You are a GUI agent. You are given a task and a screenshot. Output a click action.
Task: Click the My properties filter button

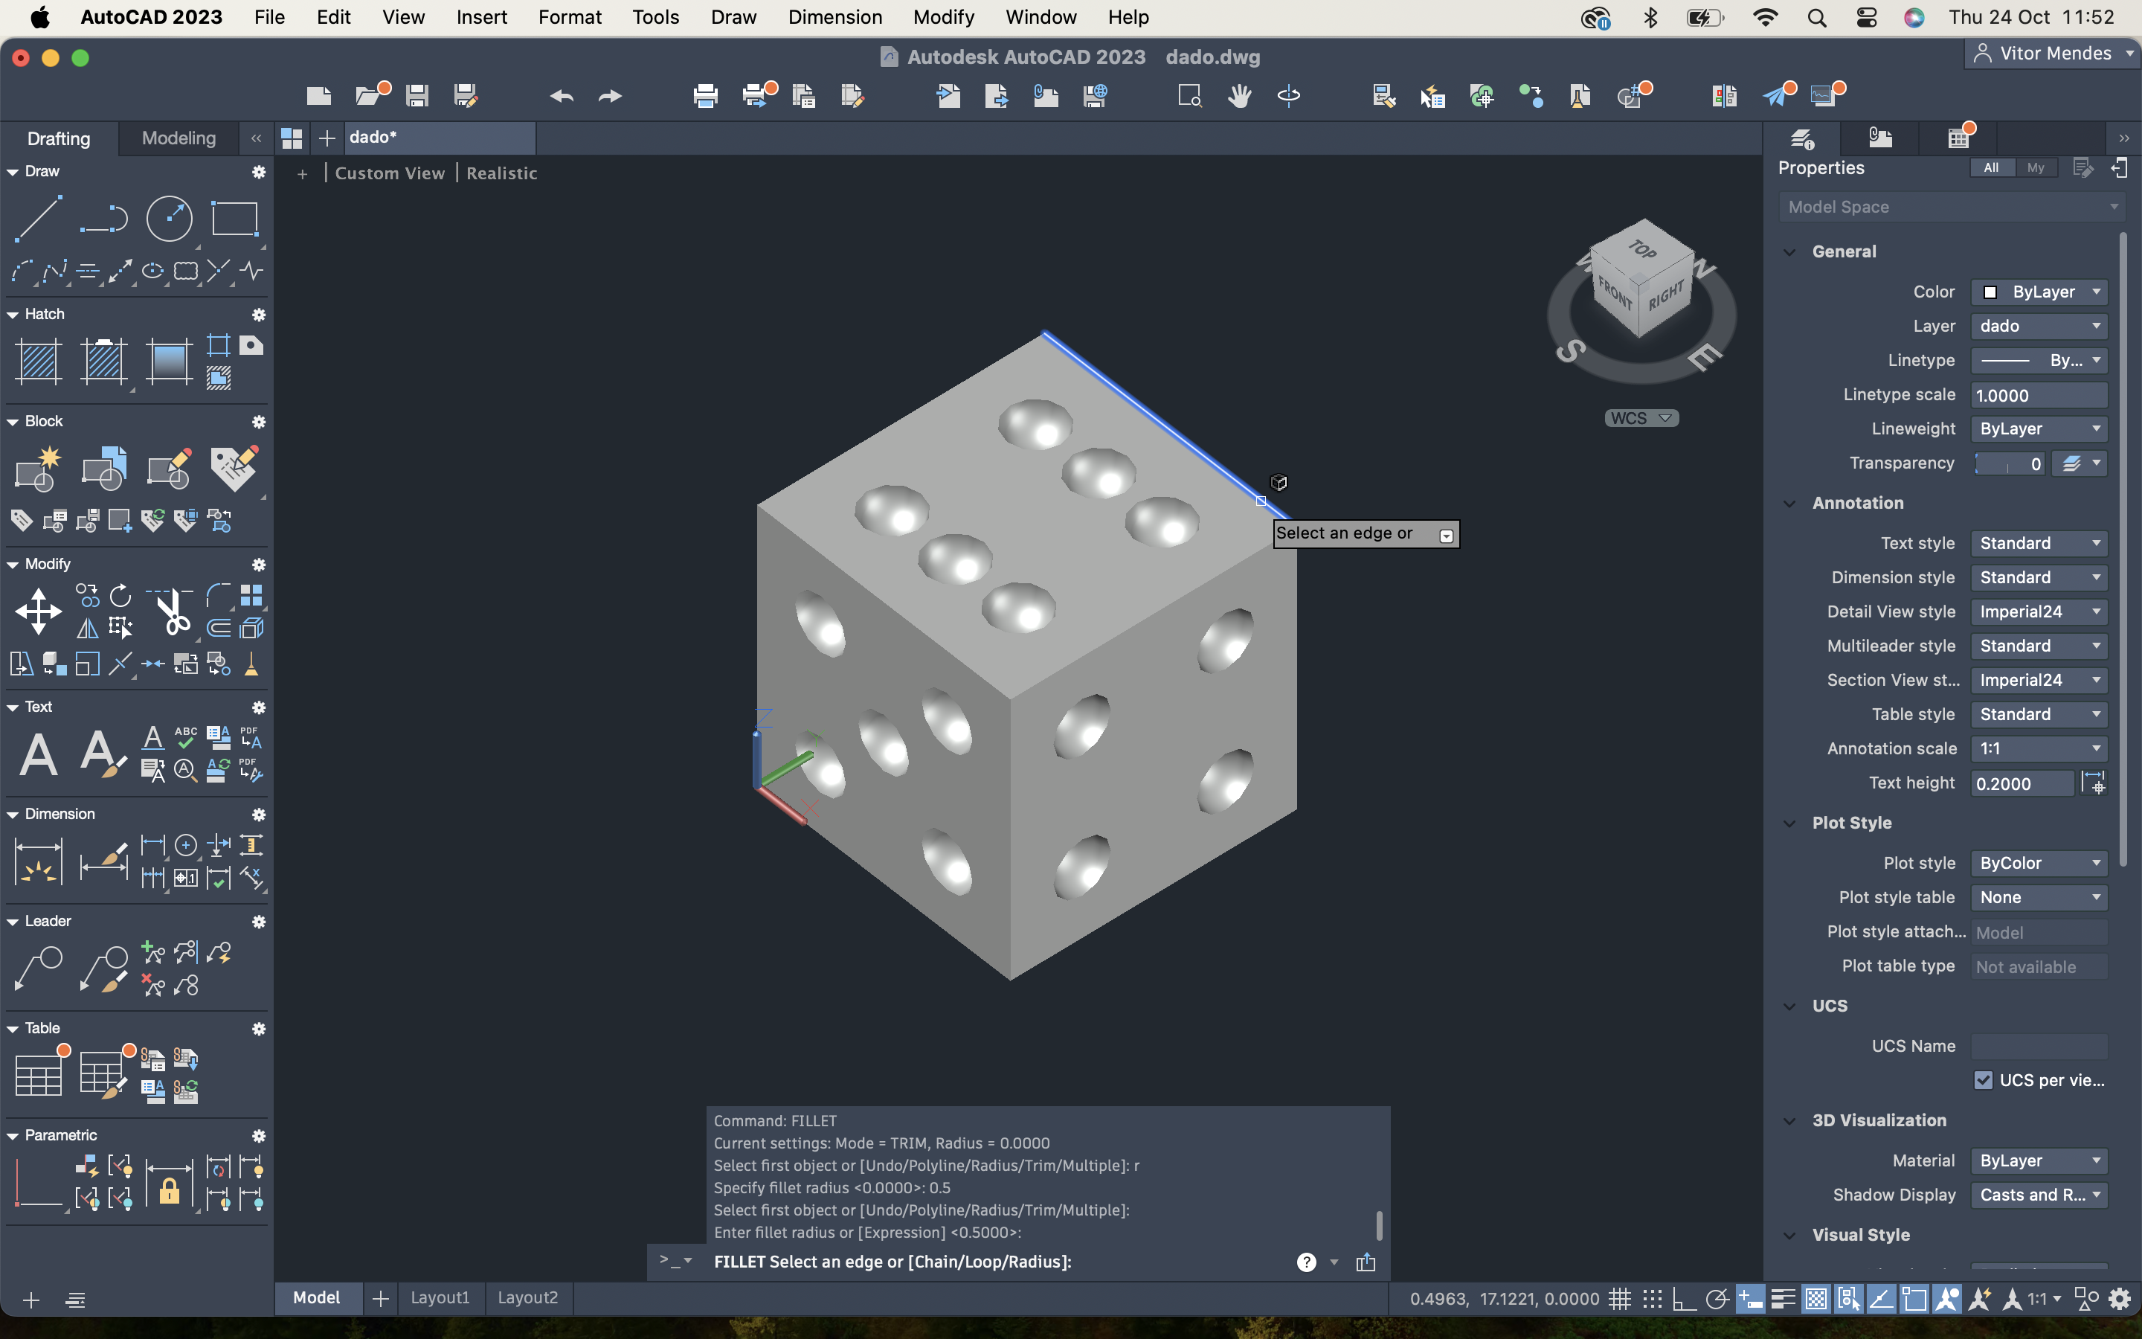2036,167
